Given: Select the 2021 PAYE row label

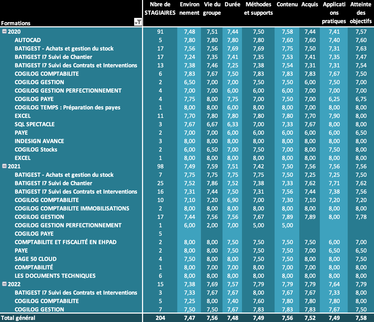Looking at the screenshot, I should coord(21,250).
